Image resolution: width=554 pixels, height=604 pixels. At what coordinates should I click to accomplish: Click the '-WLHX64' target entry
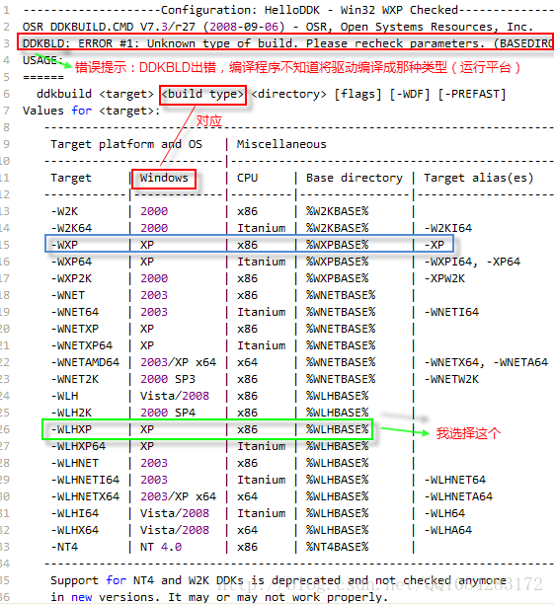click(x=75, y=530)
